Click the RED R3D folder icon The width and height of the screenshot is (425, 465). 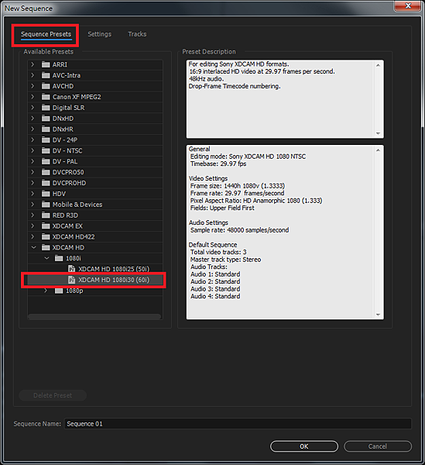(46, 215)
